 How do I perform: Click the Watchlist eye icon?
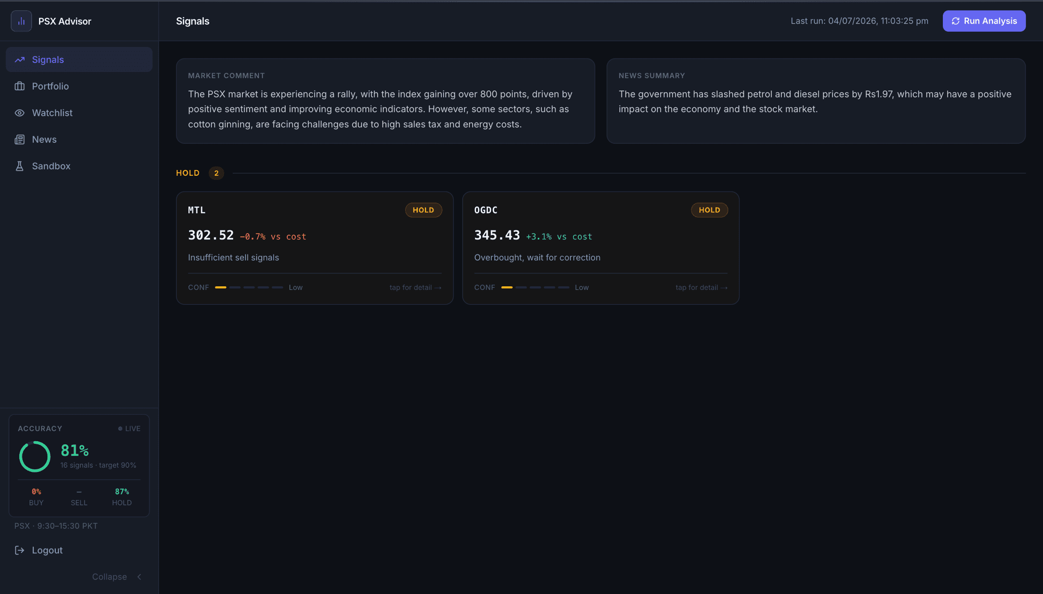pos(20,113)
